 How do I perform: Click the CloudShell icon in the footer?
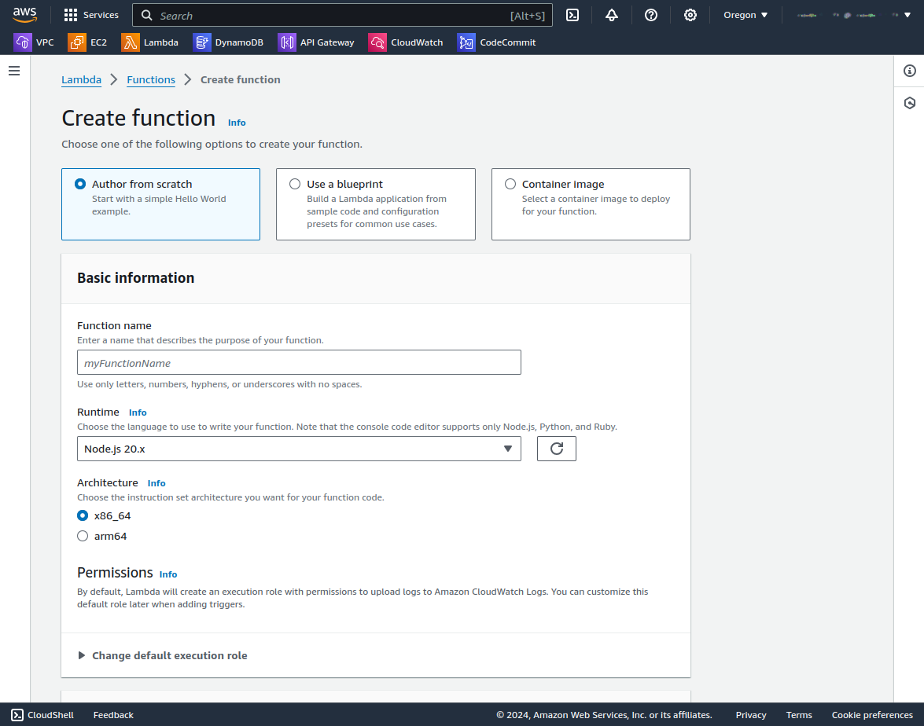[x=17, y=715]
